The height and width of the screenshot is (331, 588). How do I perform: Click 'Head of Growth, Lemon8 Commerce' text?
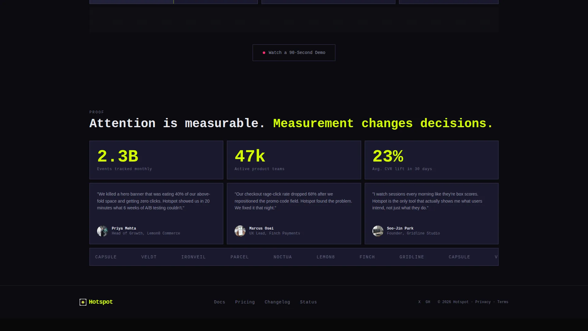click(146, 234)
